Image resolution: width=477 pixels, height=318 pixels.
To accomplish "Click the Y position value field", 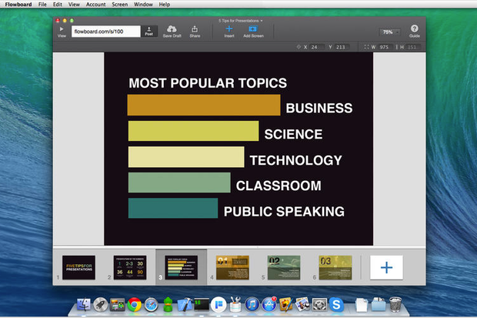I will click(342, 47).
